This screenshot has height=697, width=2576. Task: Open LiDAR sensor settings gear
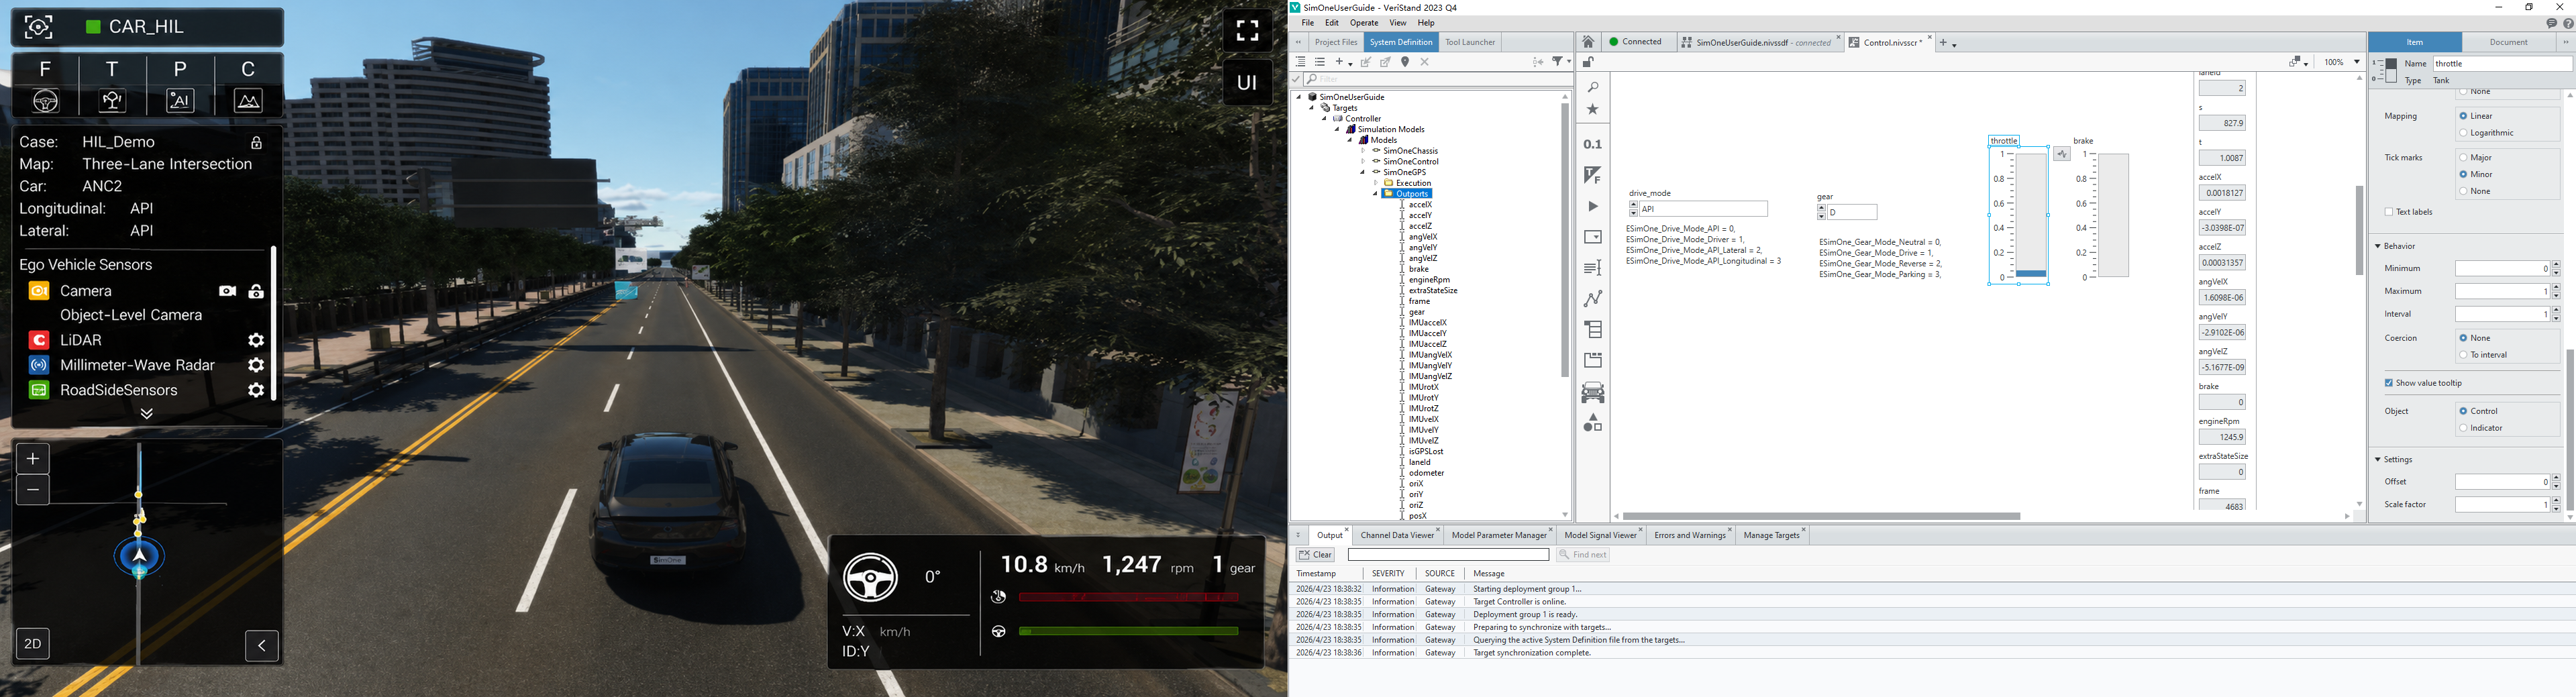click(256, 340)
